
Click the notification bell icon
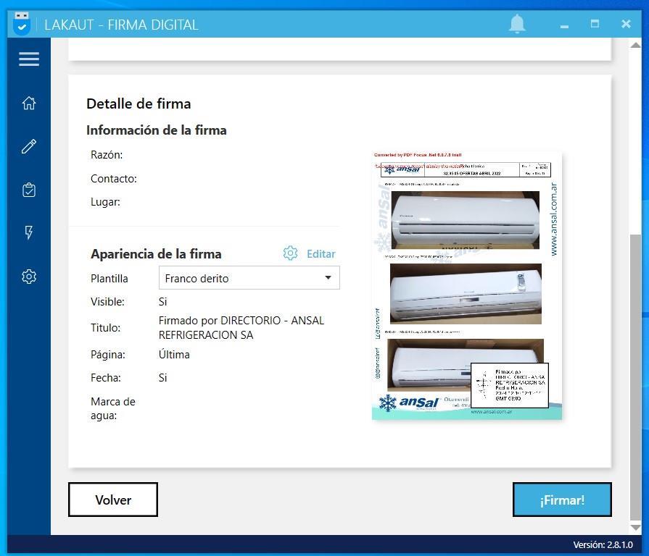[517, 24]
